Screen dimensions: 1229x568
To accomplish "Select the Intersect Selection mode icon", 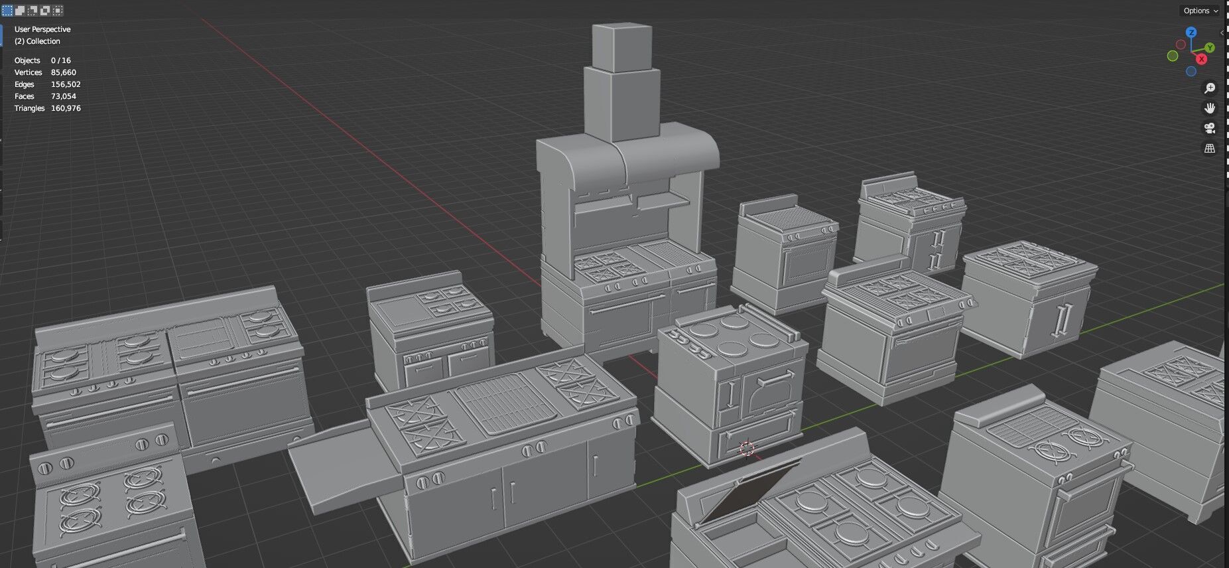I will pyautogui.click(x=58, y=11).
